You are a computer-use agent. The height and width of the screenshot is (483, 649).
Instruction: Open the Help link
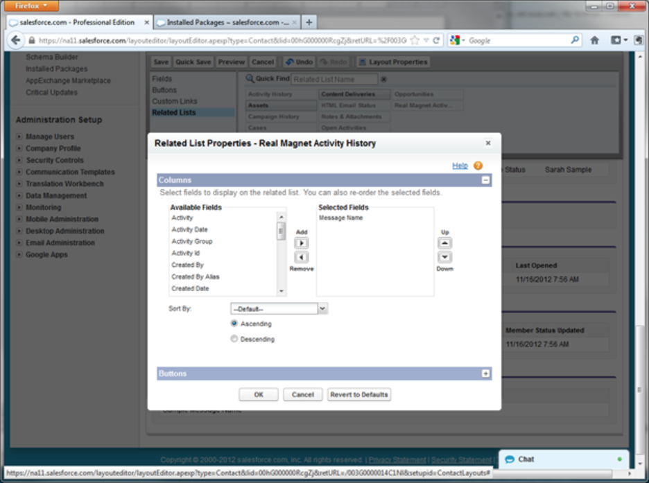click(x=460, y=166)
